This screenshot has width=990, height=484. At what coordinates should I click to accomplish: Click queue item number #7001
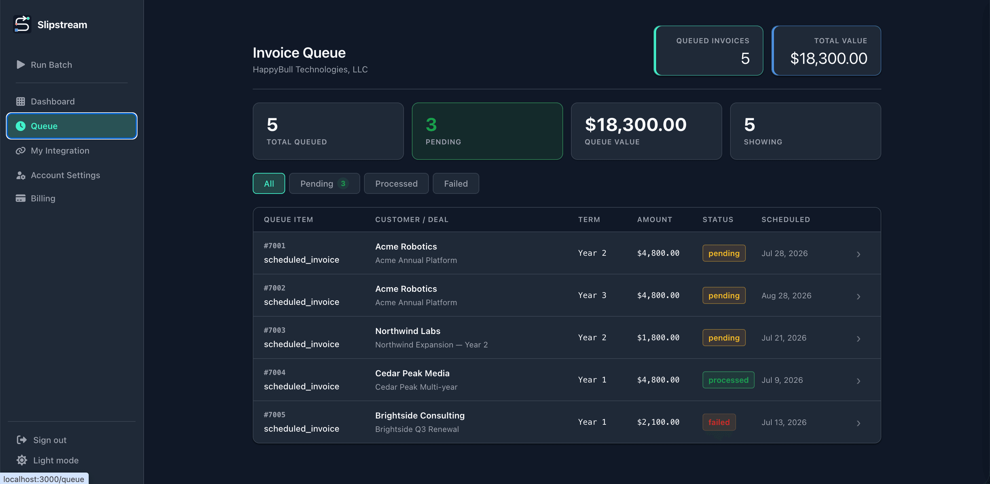(x=274, y=246)
